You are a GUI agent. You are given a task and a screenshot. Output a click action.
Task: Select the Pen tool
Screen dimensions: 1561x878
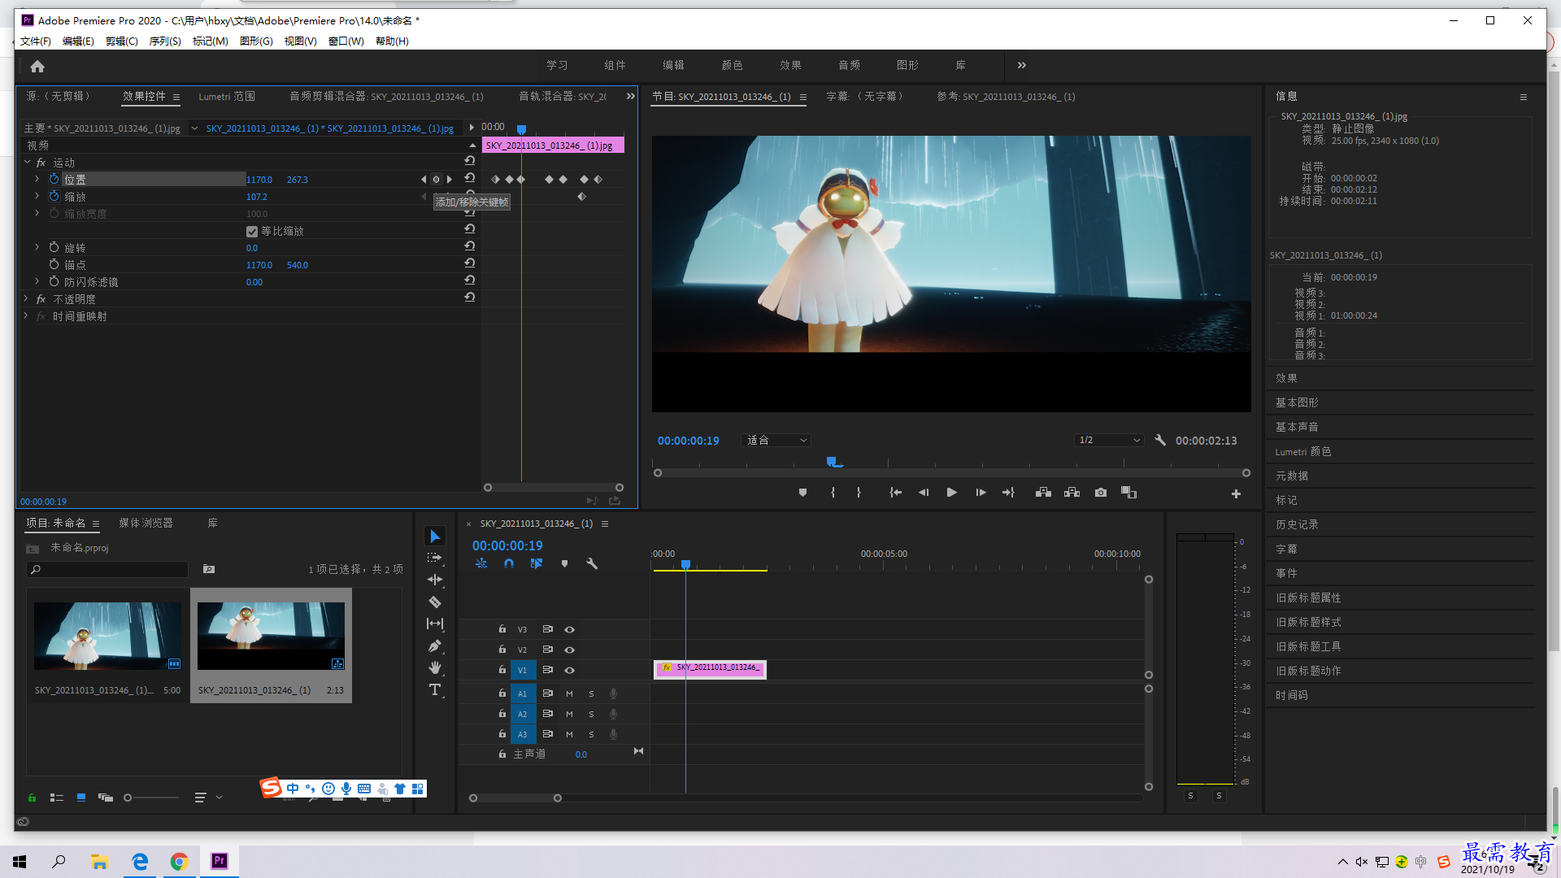(x=435, y=645)
